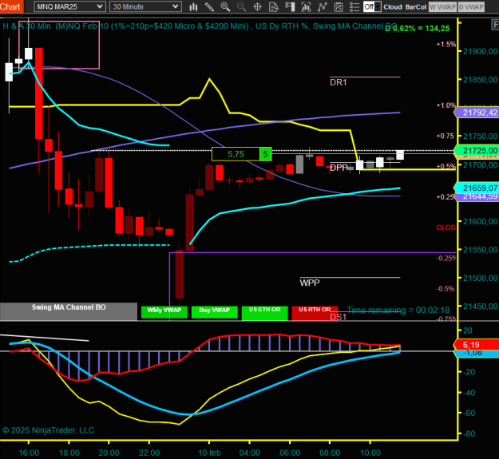Click the 21792,42 purple price marker
The image size is (499, 459).
point(477,113)
